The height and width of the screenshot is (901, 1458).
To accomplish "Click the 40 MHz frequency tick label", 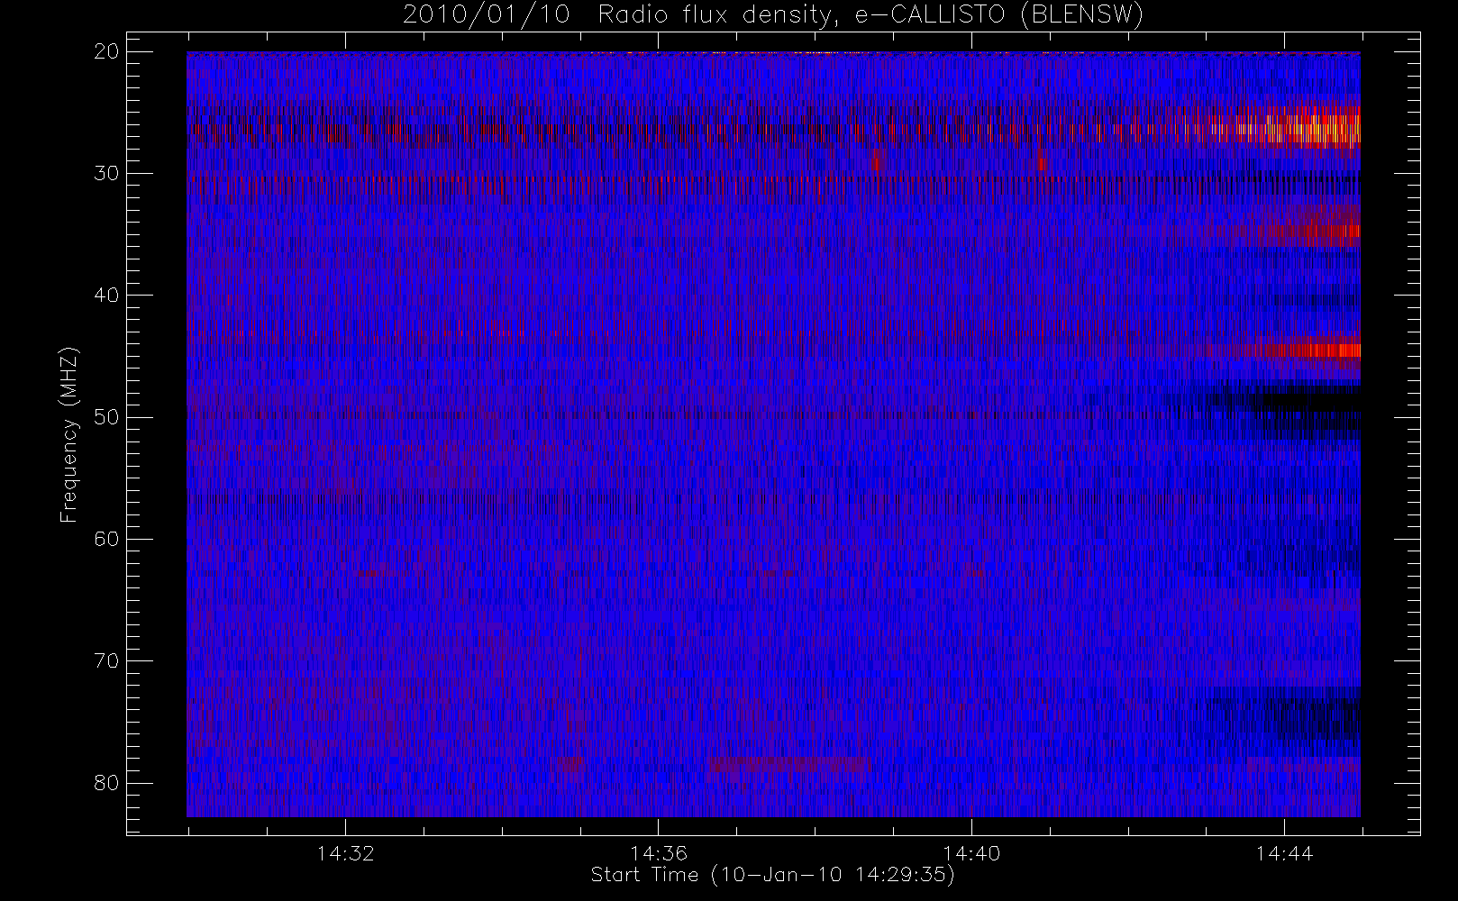I will (x=106, y=295).
